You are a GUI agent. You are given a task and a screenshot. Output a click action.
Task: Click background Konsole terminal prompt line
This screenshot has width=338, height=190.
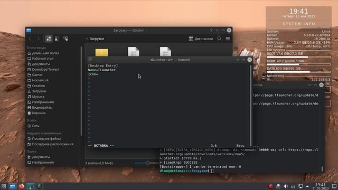[x=186, y=171]
